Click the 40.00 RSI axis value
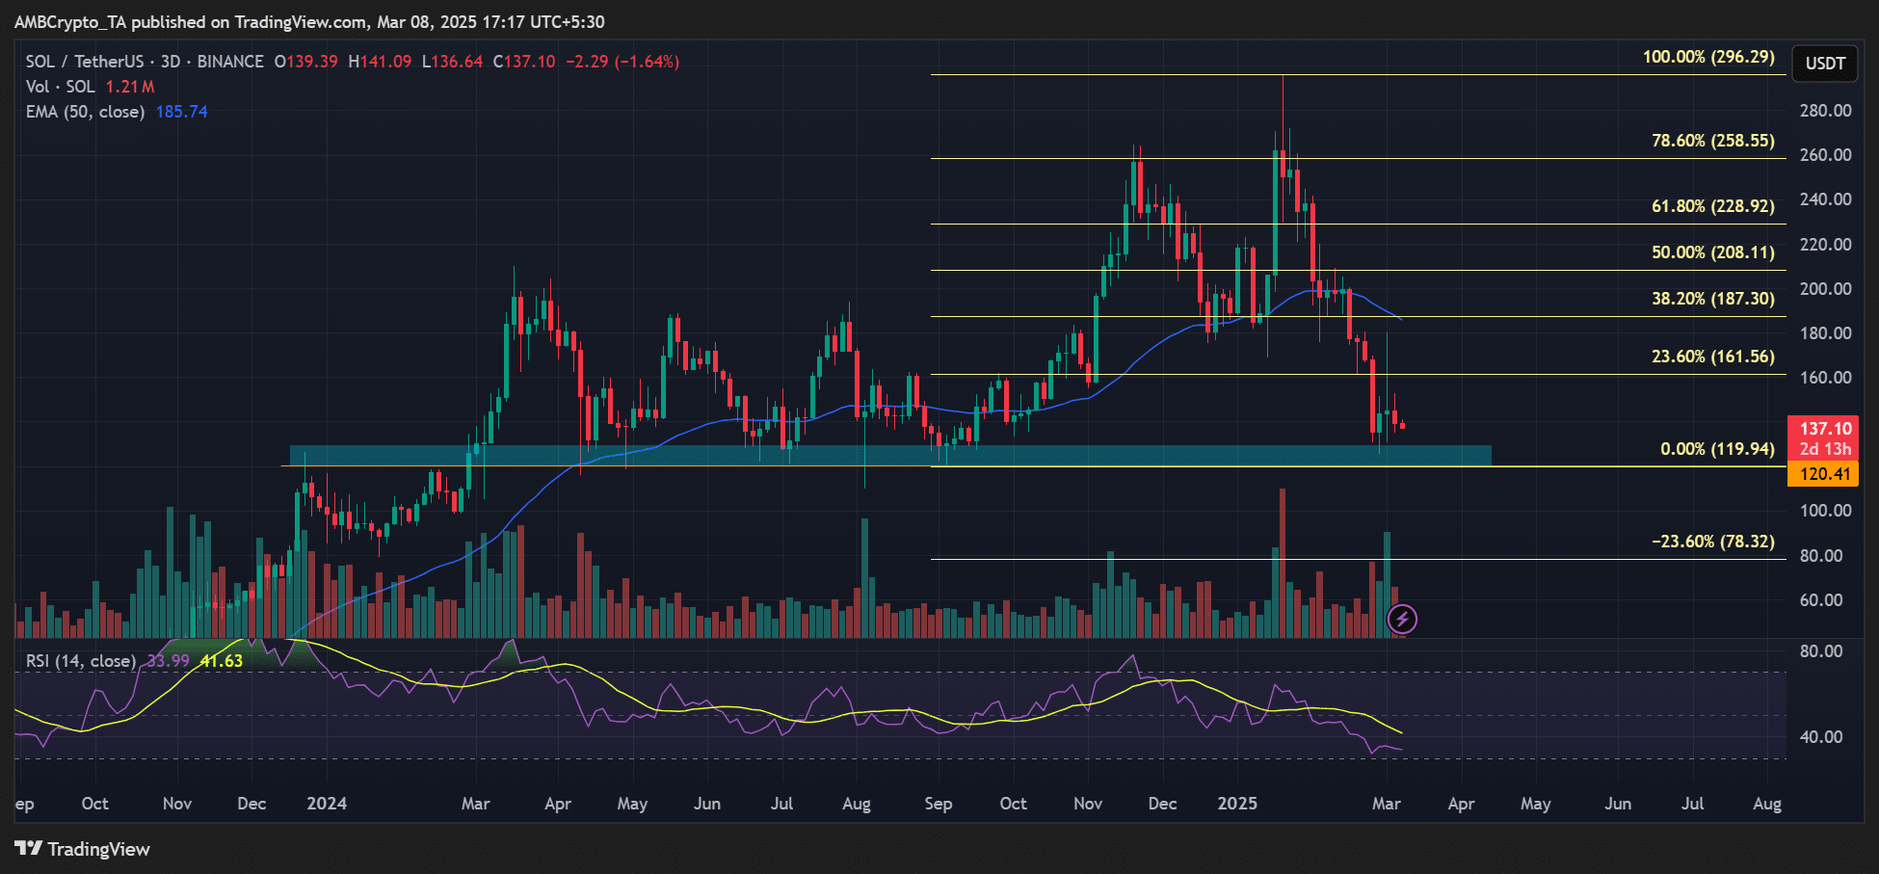The width and height of the screenshot is (1879, 874). tap(1821, 737)
